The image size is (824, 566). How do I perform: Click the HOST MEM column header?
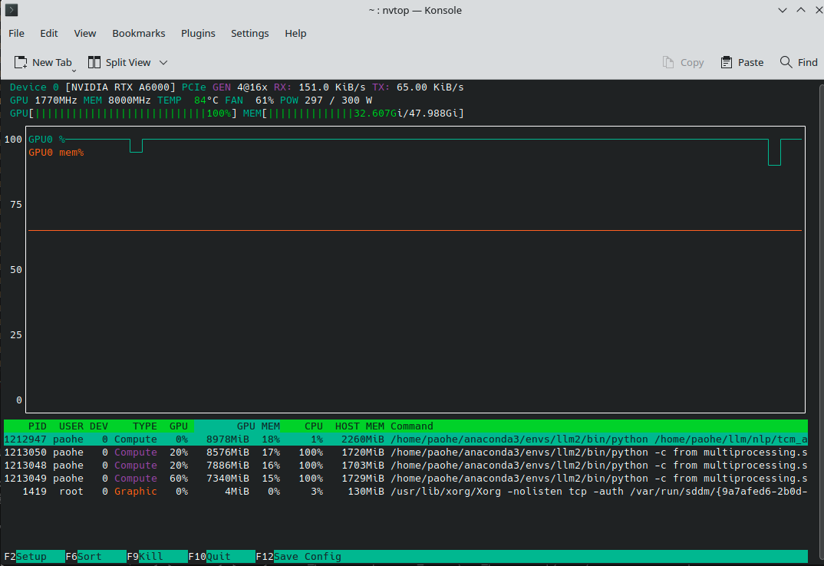(360, 426)
